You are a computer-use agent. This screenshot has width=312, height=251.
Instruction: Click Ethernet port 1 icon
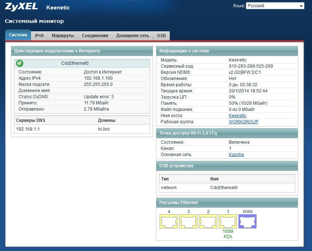[x=228, y=221]
